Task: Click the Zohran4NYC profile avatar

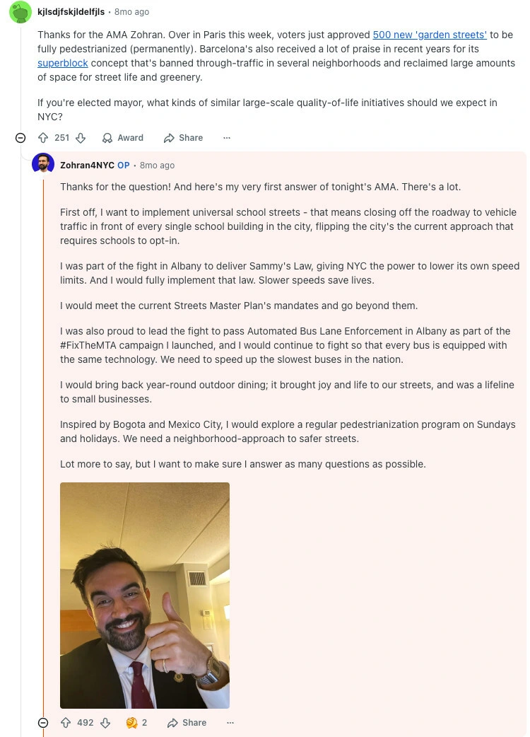Action: point(43,165)
